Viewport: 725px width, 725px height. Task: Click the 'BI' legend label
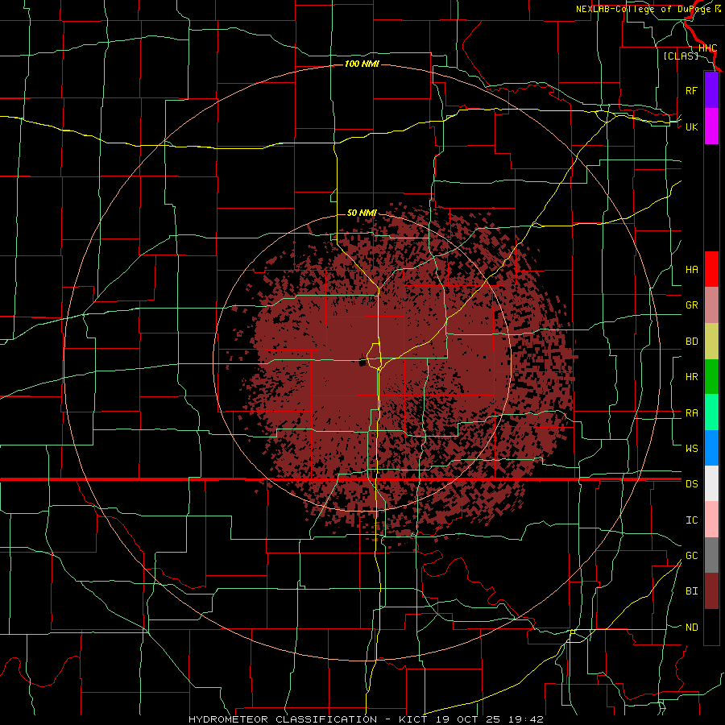pos(692,591)
